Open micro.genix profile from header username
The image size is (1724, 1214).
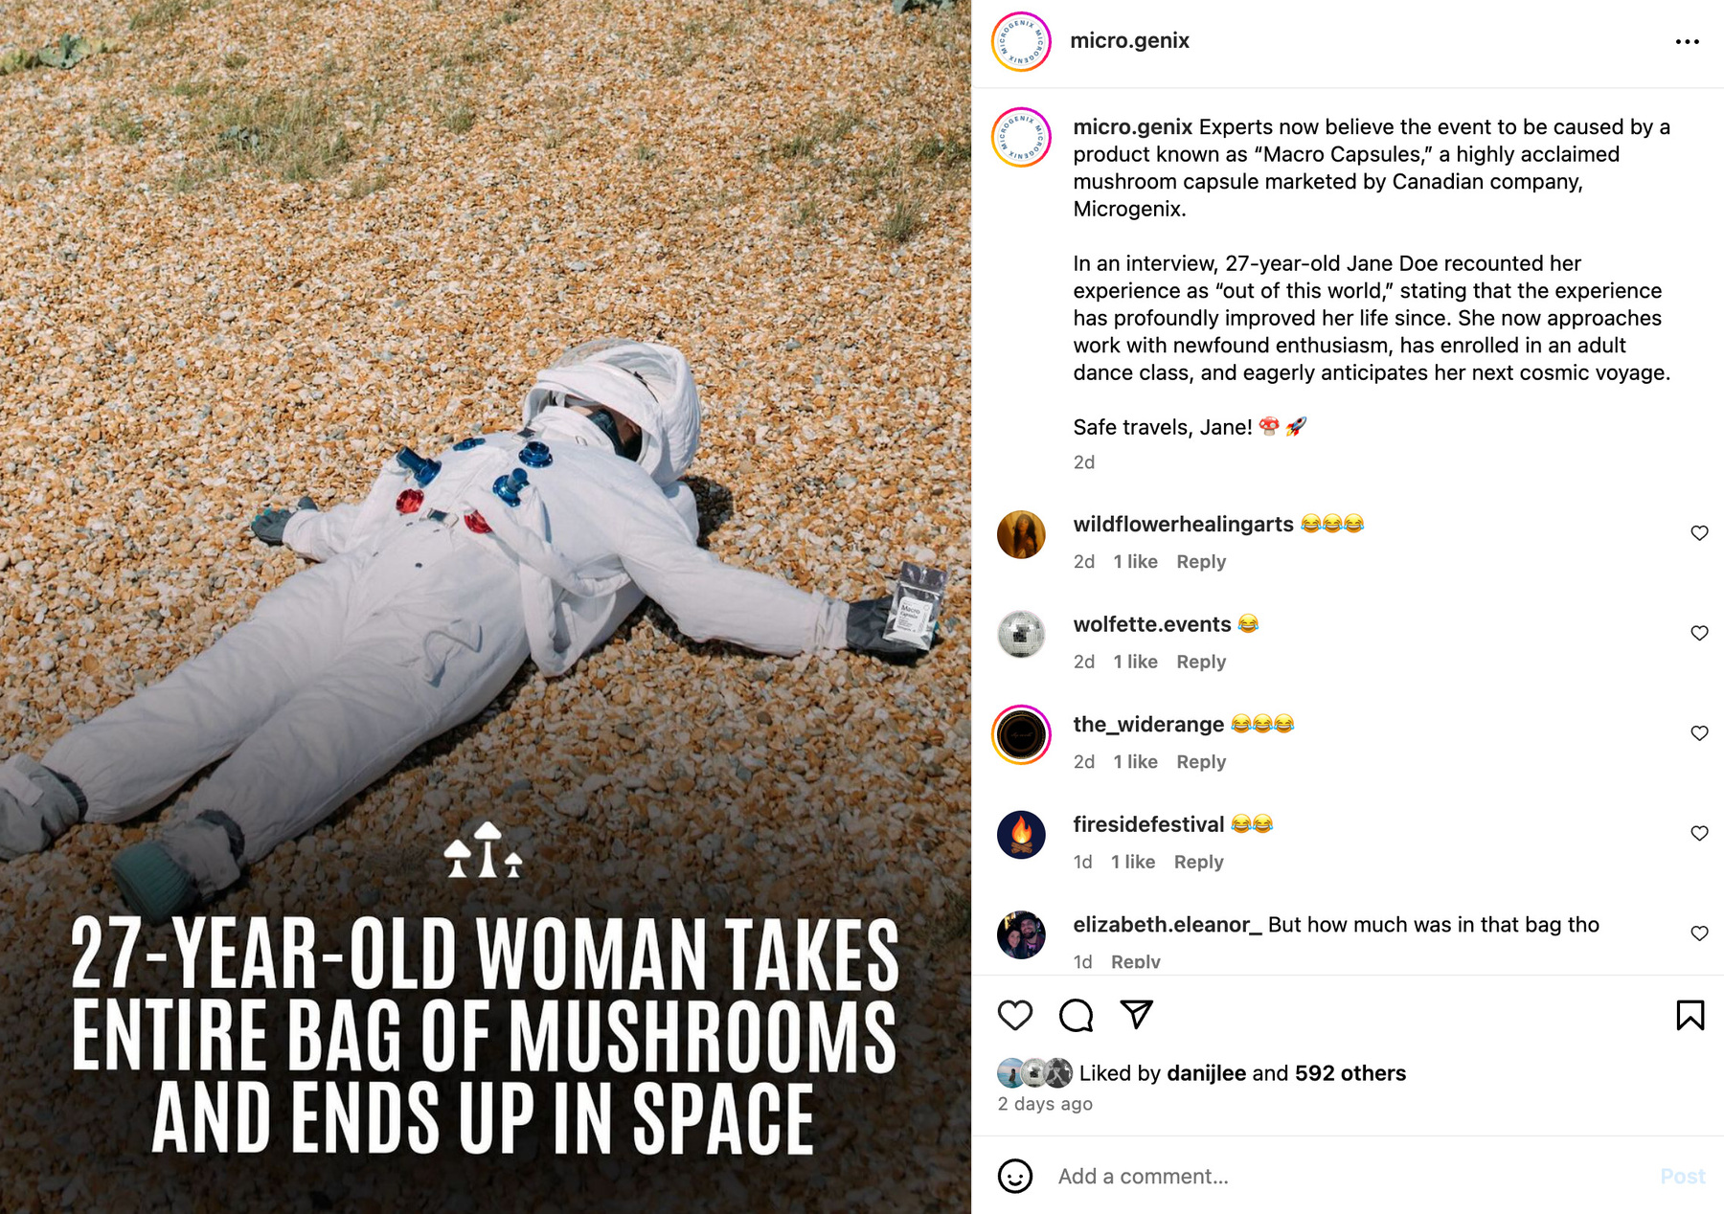(x=1129, y=40)
